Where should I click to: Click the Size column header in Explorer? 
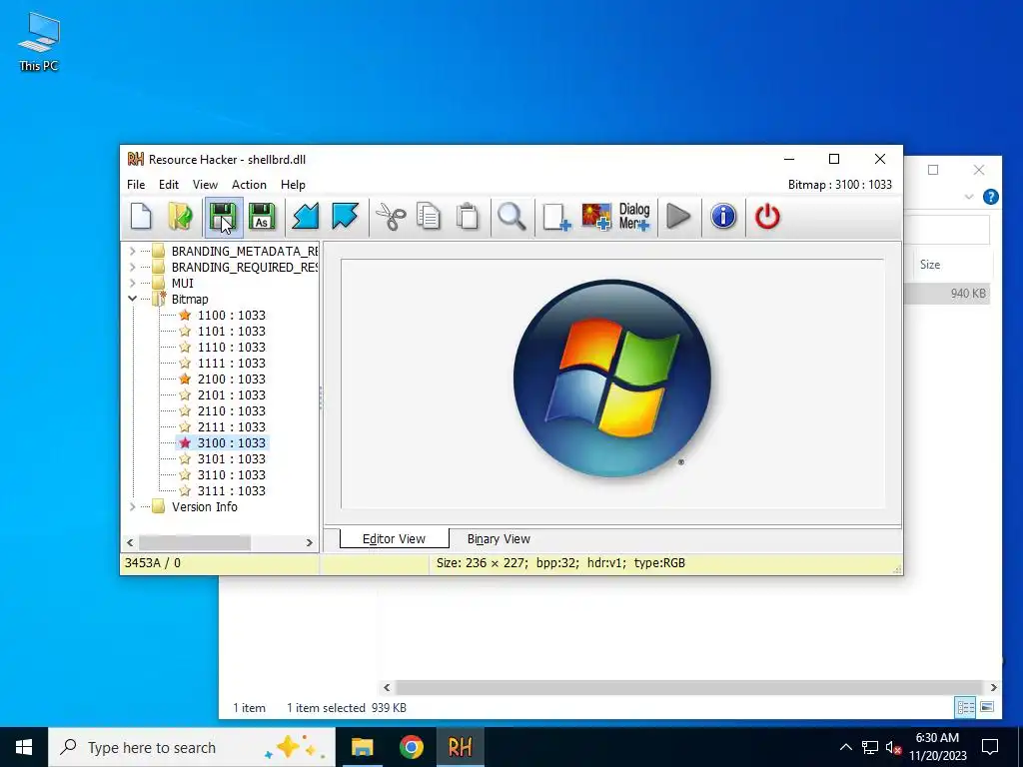point(930,264)
